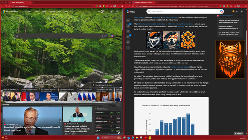
Task: Open the Serbian President news thumbnail
Action: (31, 94)
